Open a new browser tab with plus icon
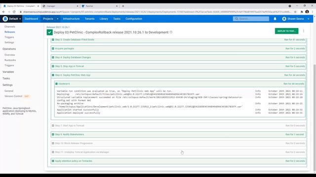Viewport: 316px width, 177px height. [x=123, y=6]
